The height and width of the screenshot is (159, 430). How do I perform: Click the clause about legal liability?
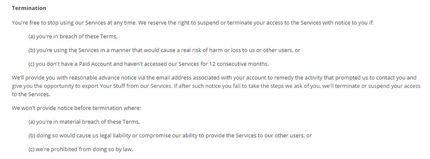pos(170,135)
